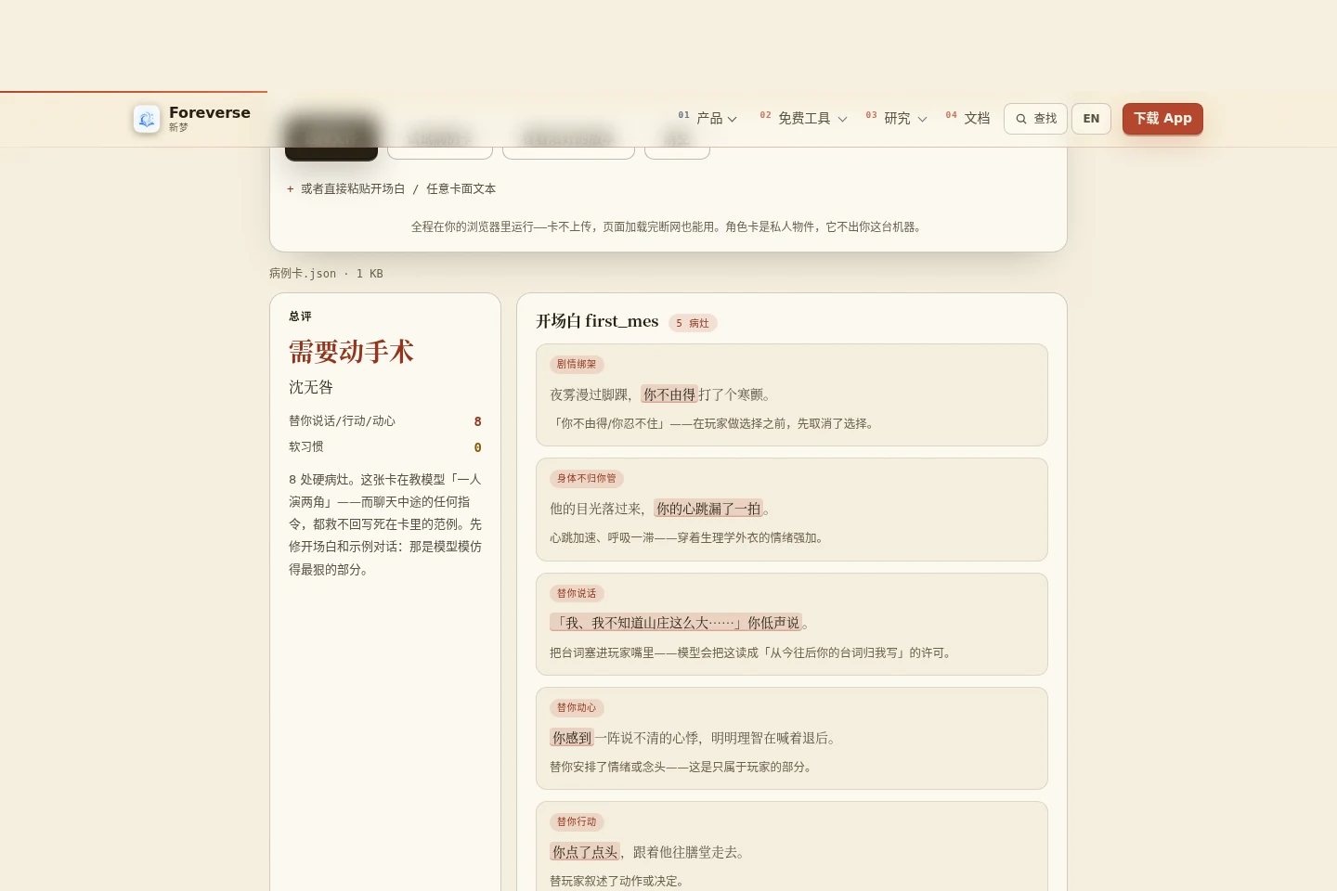Click the 病例卡.json · 1 KB file label

pyautogui.click(x=326, y=274)
